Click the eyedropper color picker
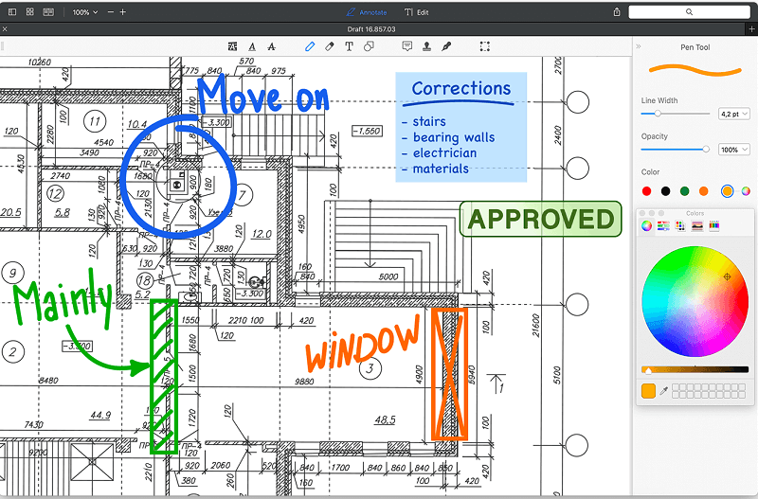This screenshot has height=499, width=758. [x=662, y=391]
